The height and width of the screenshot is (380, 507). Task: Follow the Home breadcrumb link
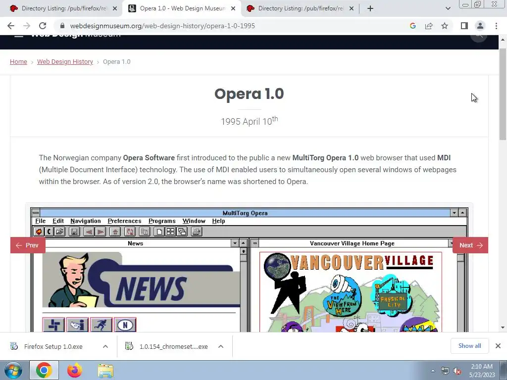[18, 62]
